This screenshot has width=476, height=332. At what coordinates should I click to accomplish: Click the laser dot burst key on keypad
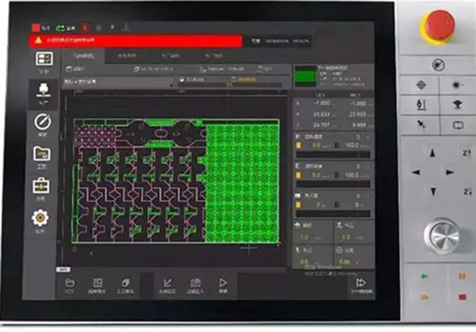click(456, 85)
